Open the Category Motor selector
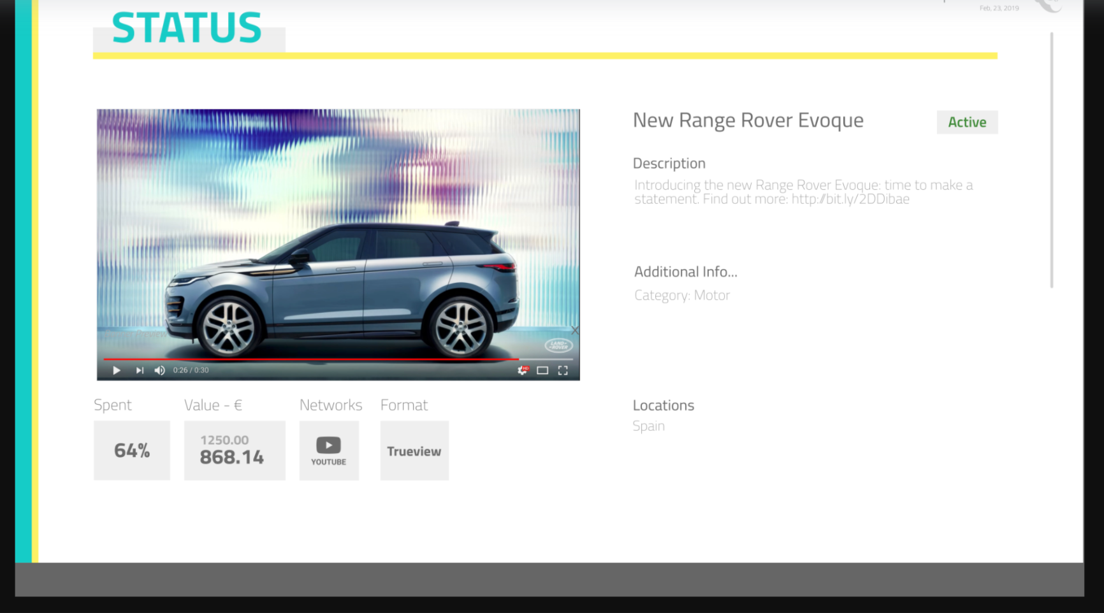This screenshot has width=1104, height=613. [x=682, y=295]
